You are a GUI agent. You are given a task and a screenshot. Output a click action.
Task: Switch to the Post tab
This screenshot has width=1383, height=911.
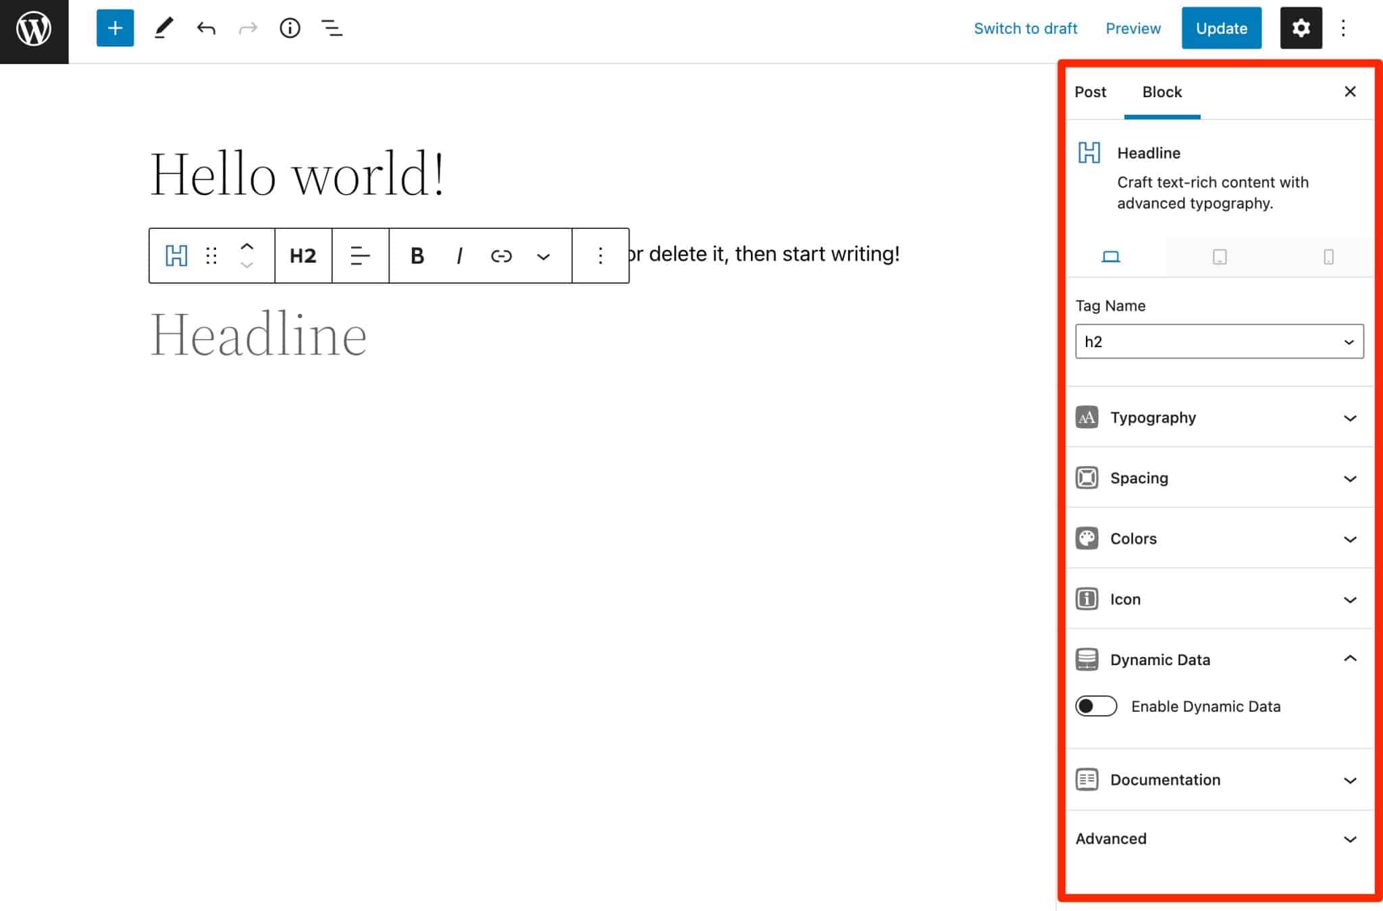point(1090,92)
